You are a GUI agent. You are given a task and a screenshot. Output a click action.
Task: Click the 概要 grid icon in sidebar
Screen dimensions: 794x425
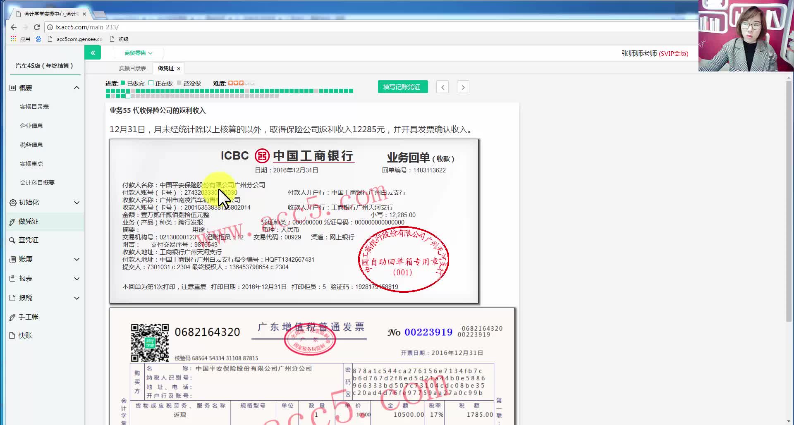coord(12,88)
